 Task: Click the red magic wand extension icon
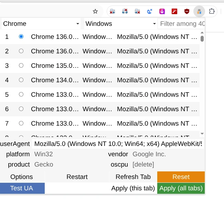(174, 11)
